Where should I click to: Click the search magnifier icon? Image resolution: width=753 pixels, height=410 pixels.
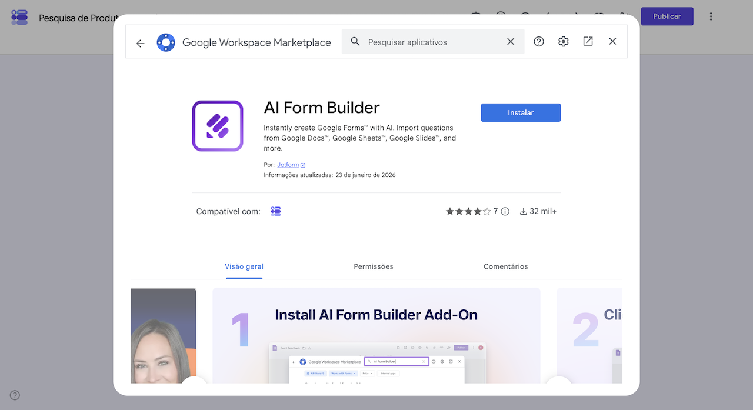[x=355, y=42]
